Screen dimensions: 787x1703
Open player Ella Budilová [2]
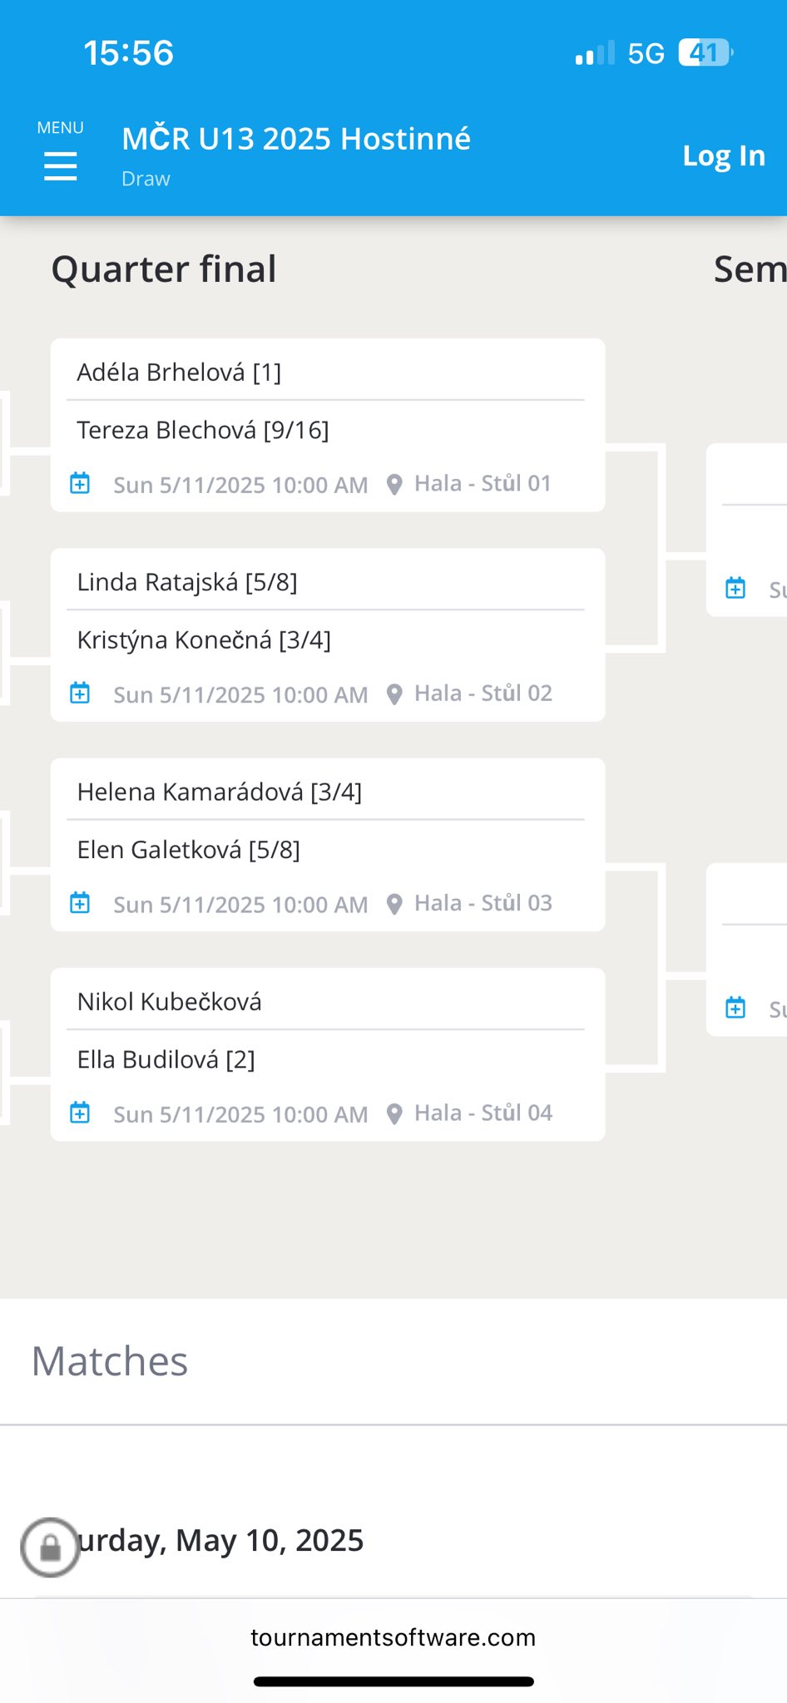[x=166, y=1060]
